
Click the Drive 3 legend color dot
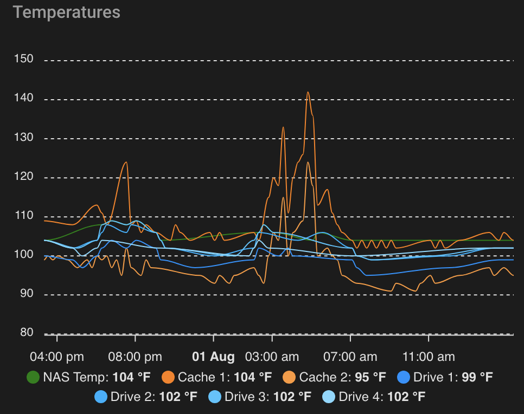(x=215, y=397)
